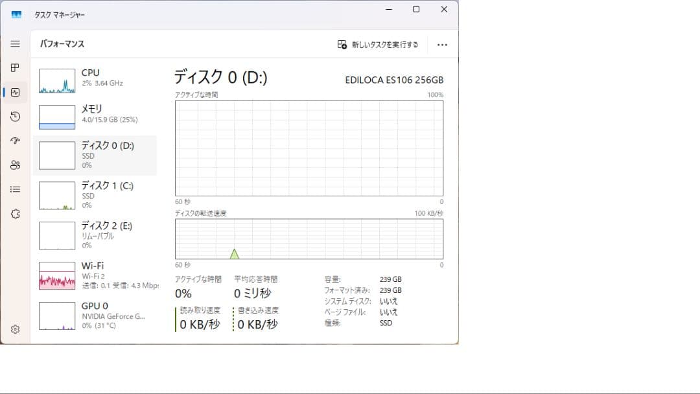Viewport: 700px width, 394px height.
Task: Open the more options ellipsis menu
Action: (442, 45)
